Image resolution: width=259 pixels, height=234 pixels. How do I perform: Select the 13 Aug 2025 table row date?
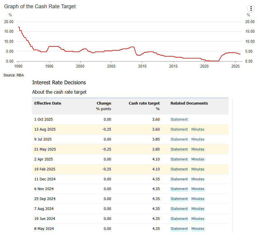pos(45,129)
